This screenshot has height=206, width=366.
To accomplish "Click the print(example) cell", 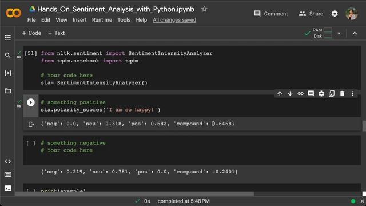I will point(192,188).
